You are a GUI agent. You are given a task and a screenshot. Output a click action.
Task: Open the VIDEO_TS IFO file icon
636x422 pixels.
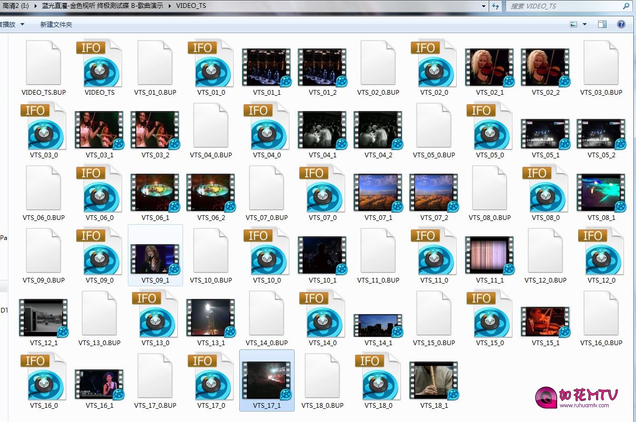[x=99, y=64]
